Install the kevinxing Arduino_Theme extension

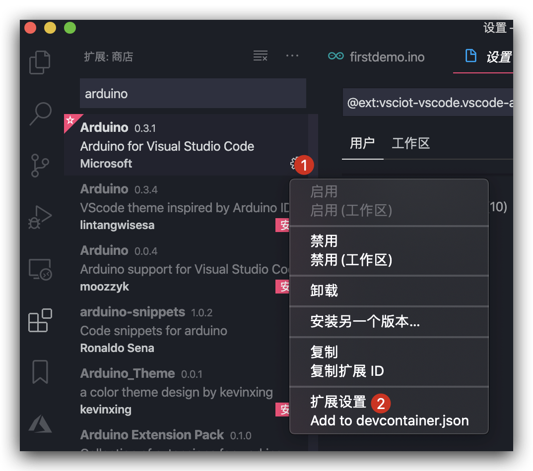coord(282,409)
